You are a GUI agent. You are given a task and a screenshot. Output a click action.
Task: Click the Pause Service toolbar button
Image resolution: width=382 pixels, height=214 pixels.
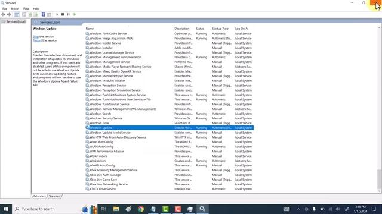point(69,14)
